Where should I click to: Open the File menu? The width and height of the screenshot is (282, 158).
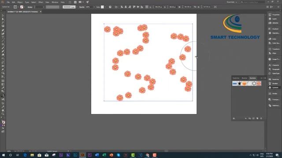(x=8, y=2)
